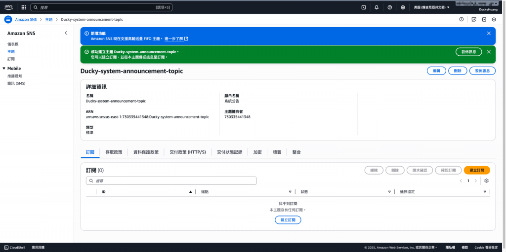Switch to the 交付狀態記錄 tab
This screenshot has height=252, width=506.
229,152
